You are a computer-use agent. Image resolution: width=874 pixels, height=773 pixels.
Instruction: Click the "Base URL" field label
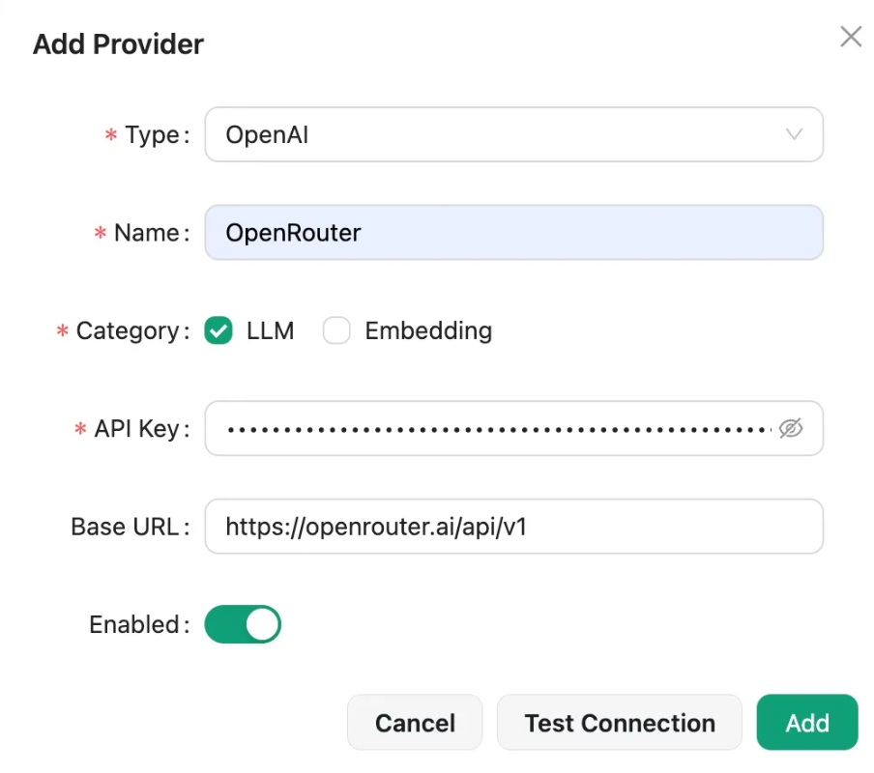click(x=125, y=527)
